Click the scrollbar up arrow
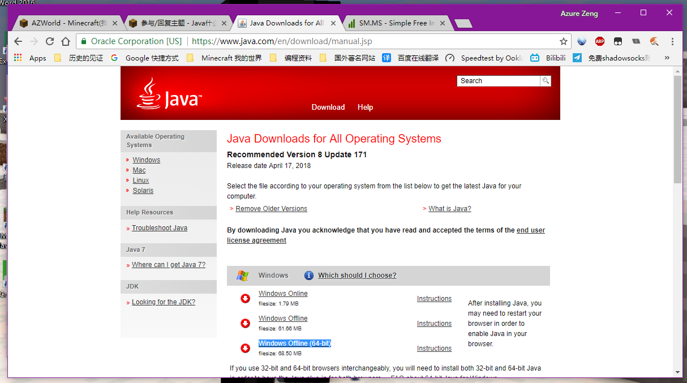The width and height of the screenshot is (687, 383). pyautogui.click(x=677, y=71)
